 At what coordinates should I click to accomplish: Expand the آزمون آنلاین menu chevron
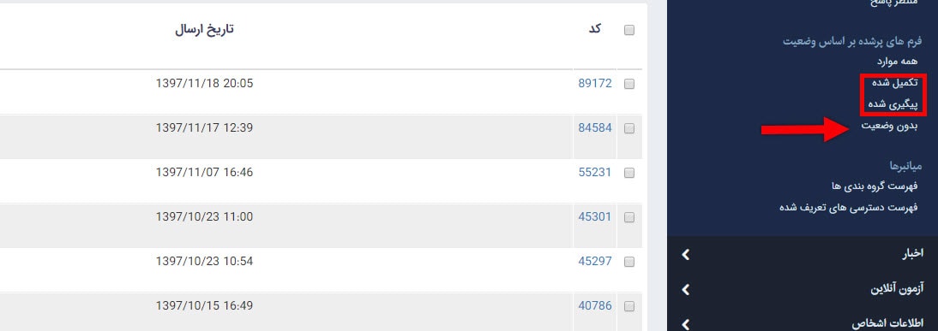pos(686,290)
